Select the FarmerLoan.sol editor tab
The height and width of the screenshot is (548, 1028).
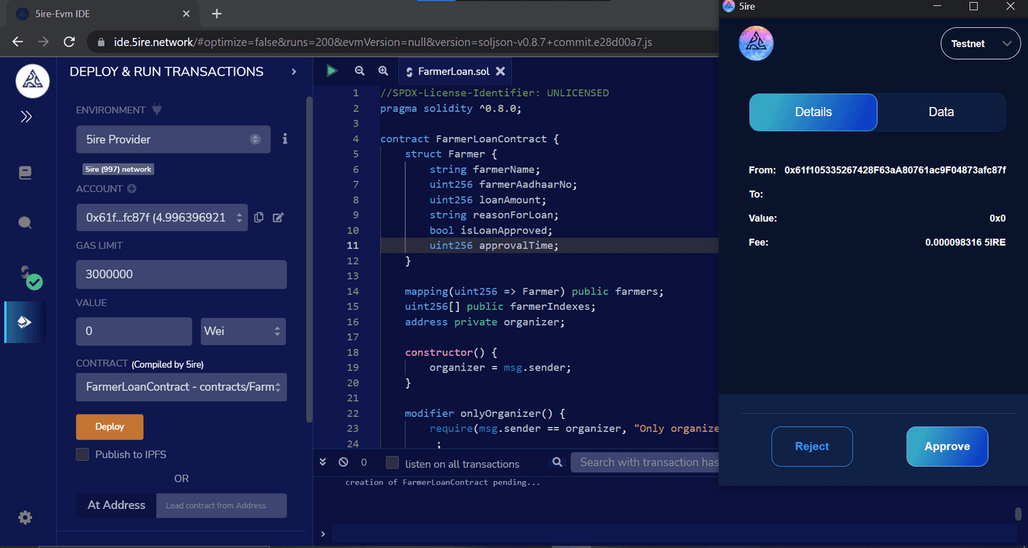pyautogui.click(x=453, y=71)
